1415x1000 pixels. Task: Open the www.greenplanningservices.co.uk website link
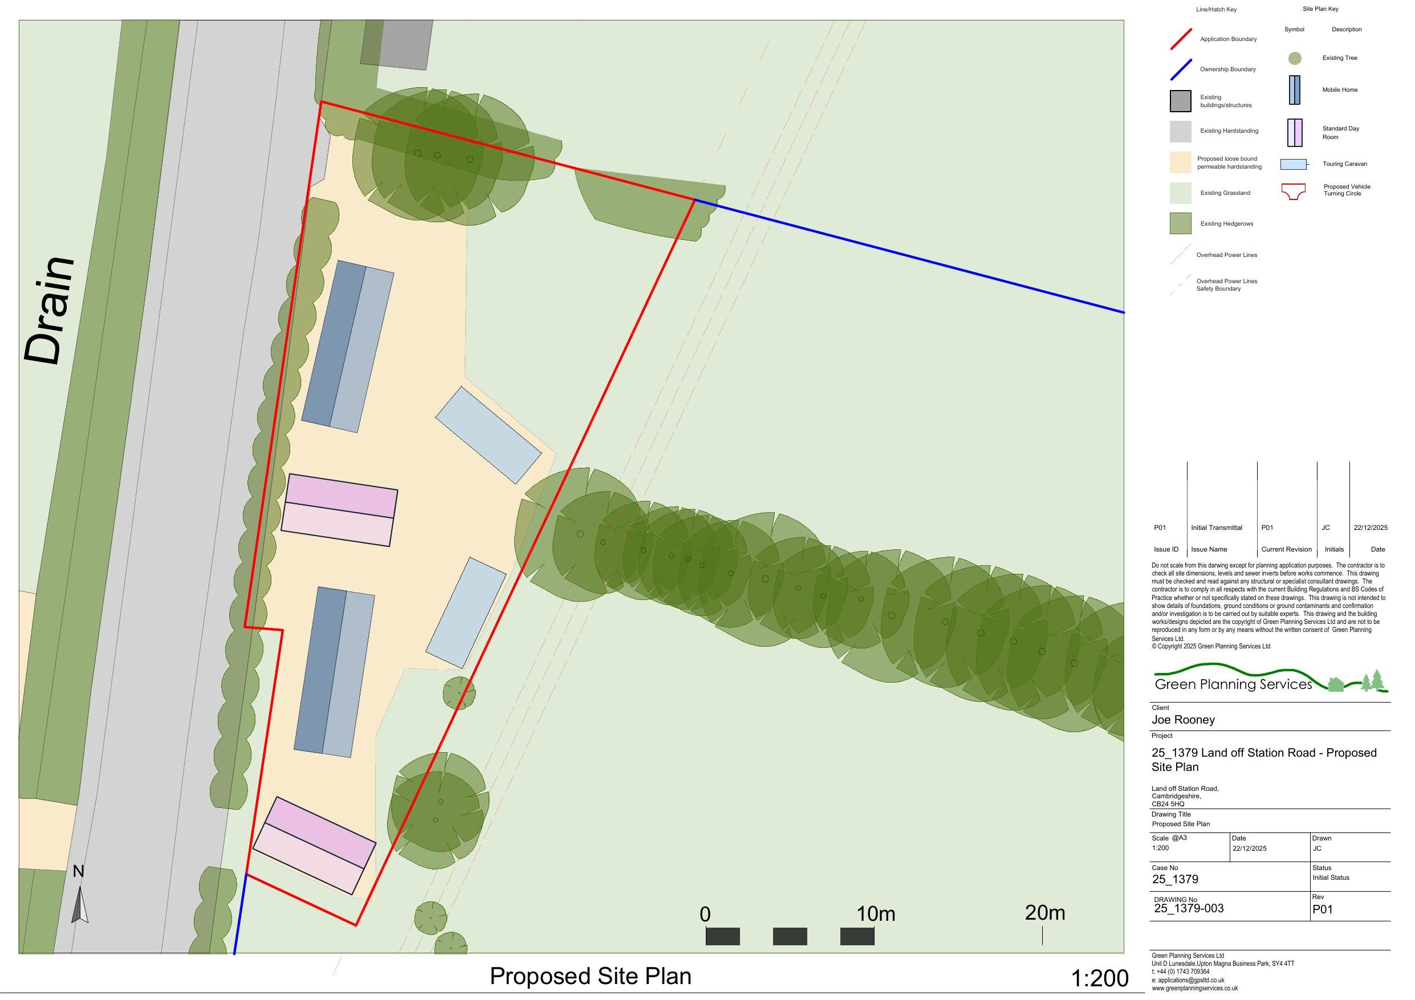point(1194,988)
